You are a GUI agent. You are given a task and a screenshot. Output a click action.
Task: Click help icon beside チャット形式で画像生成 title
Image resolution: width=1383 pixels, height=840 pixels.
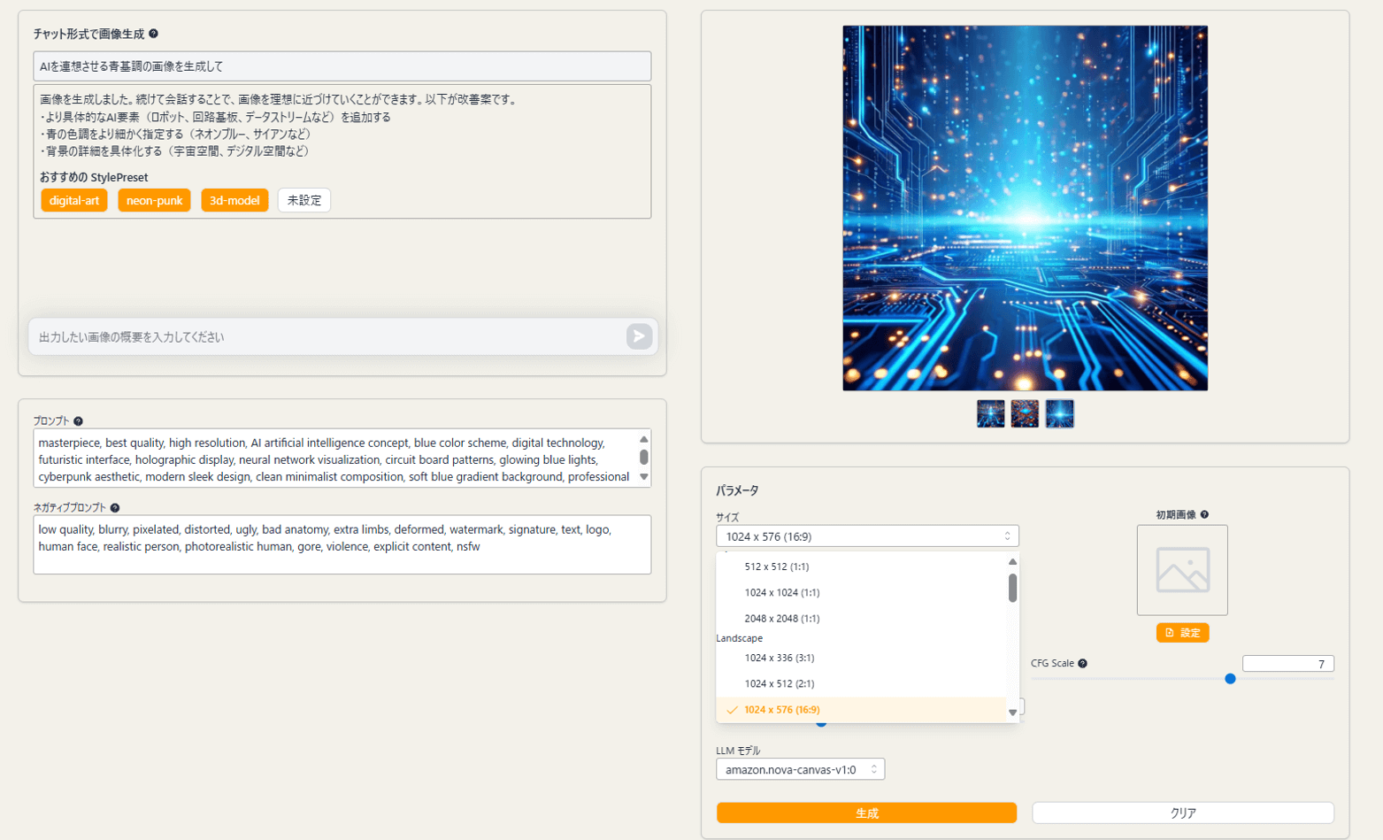(154, 34)
